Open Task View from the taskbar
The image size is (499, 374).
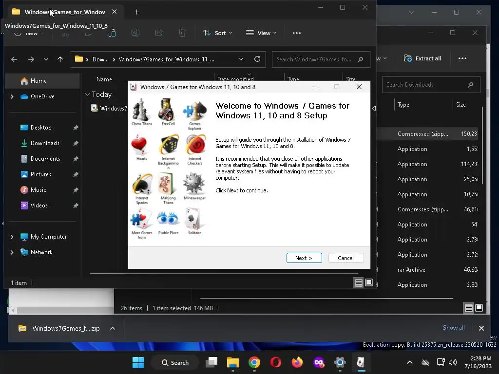pos(211,362)
